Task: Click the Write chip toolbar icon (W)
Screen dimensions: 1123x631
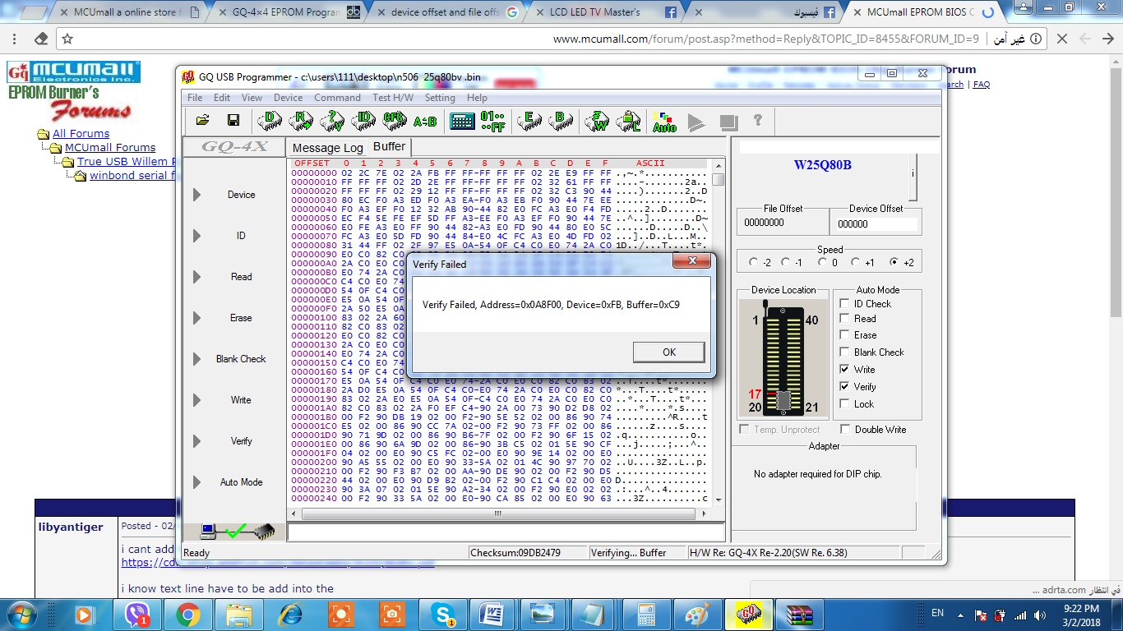Action: tap(598, 121)
